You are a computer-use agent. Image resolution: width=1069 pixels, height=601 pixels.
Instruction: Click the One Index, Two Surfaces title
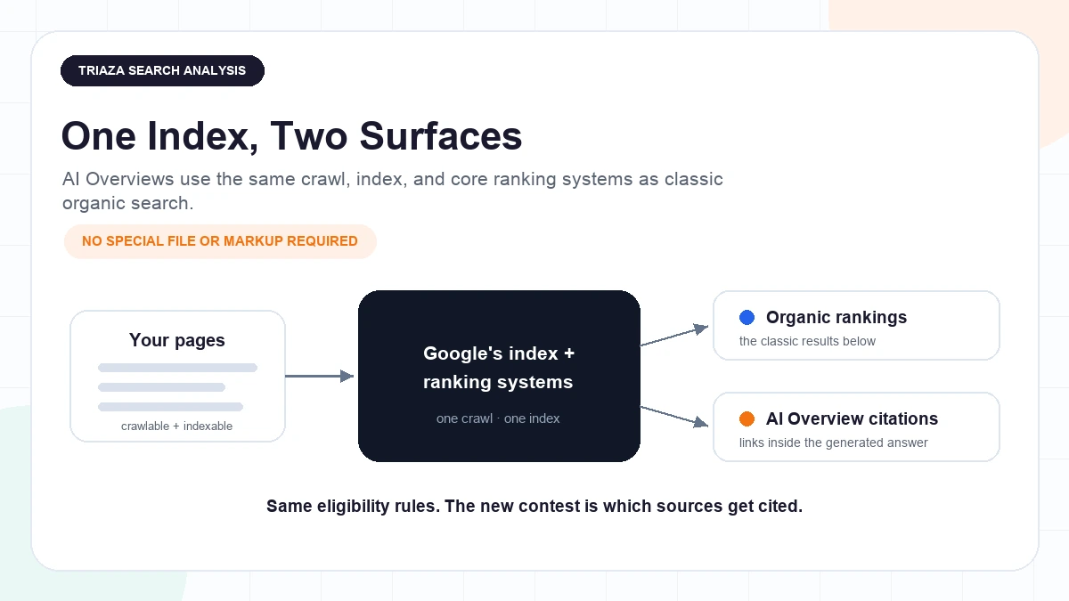[x=291, y=136]
